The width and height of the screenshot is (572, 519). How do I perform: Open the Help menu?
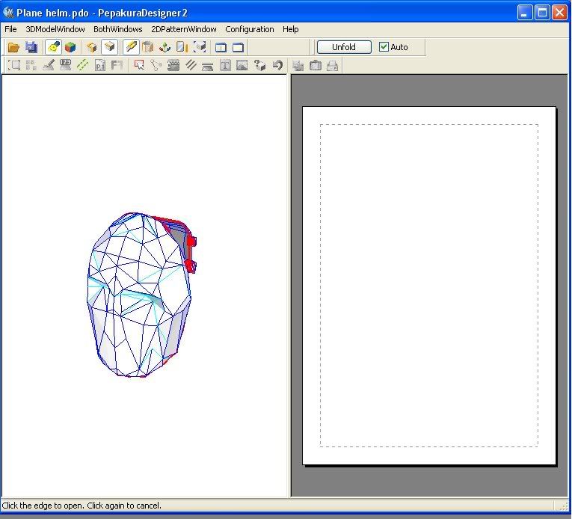point(290,29)
